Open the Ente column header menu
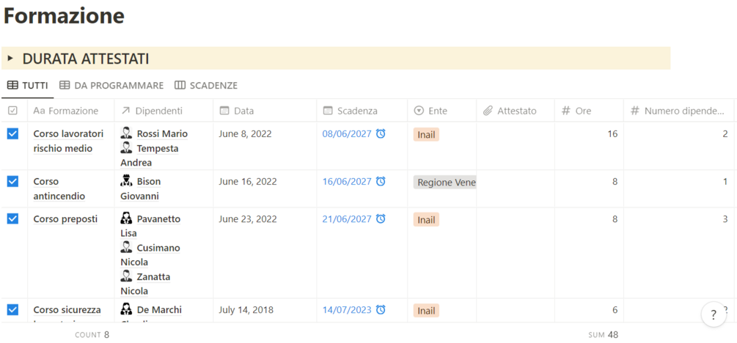Image resolution: width=737 pixels, height=343 pixels. tap(437, 111)
